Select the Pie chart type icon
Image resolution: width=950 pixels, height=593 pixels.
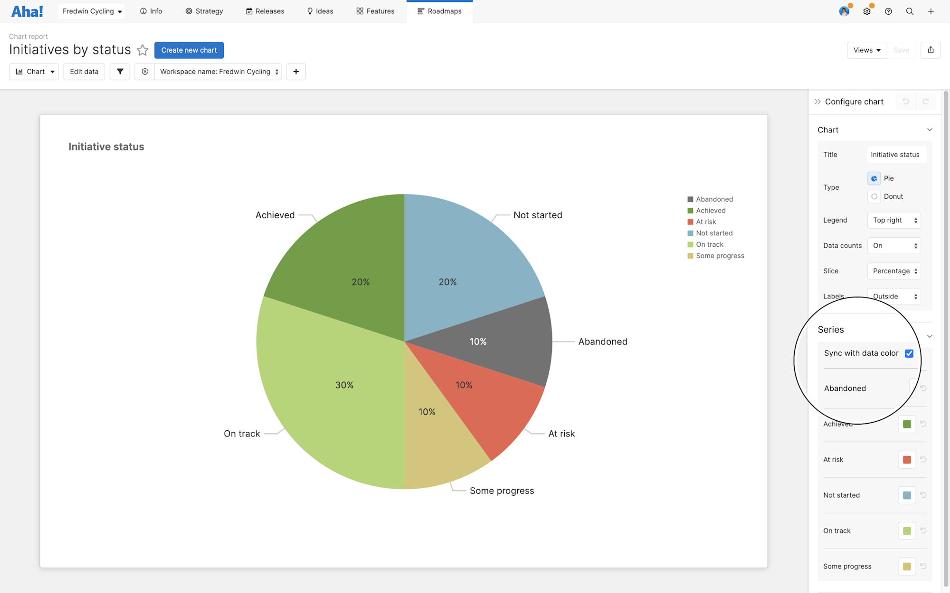(x=874, y=178)
